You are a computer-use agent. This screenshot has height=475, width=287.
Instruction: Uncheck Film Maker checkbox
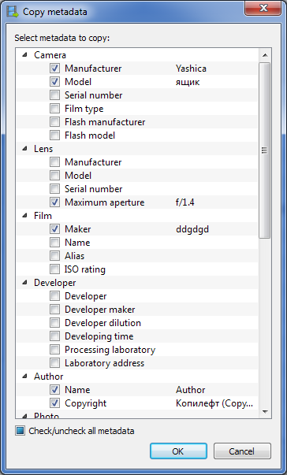tap(54, 229)
